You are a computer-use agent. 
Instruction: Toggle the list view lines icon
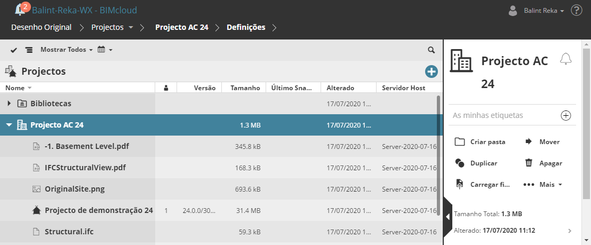(29, 50)
